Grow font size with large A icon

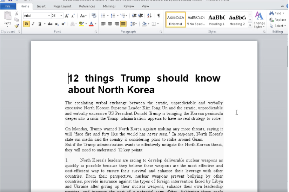pos(67,16)
